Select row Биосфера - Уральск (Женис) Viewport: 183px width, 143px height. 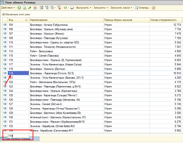coord(92,34)
